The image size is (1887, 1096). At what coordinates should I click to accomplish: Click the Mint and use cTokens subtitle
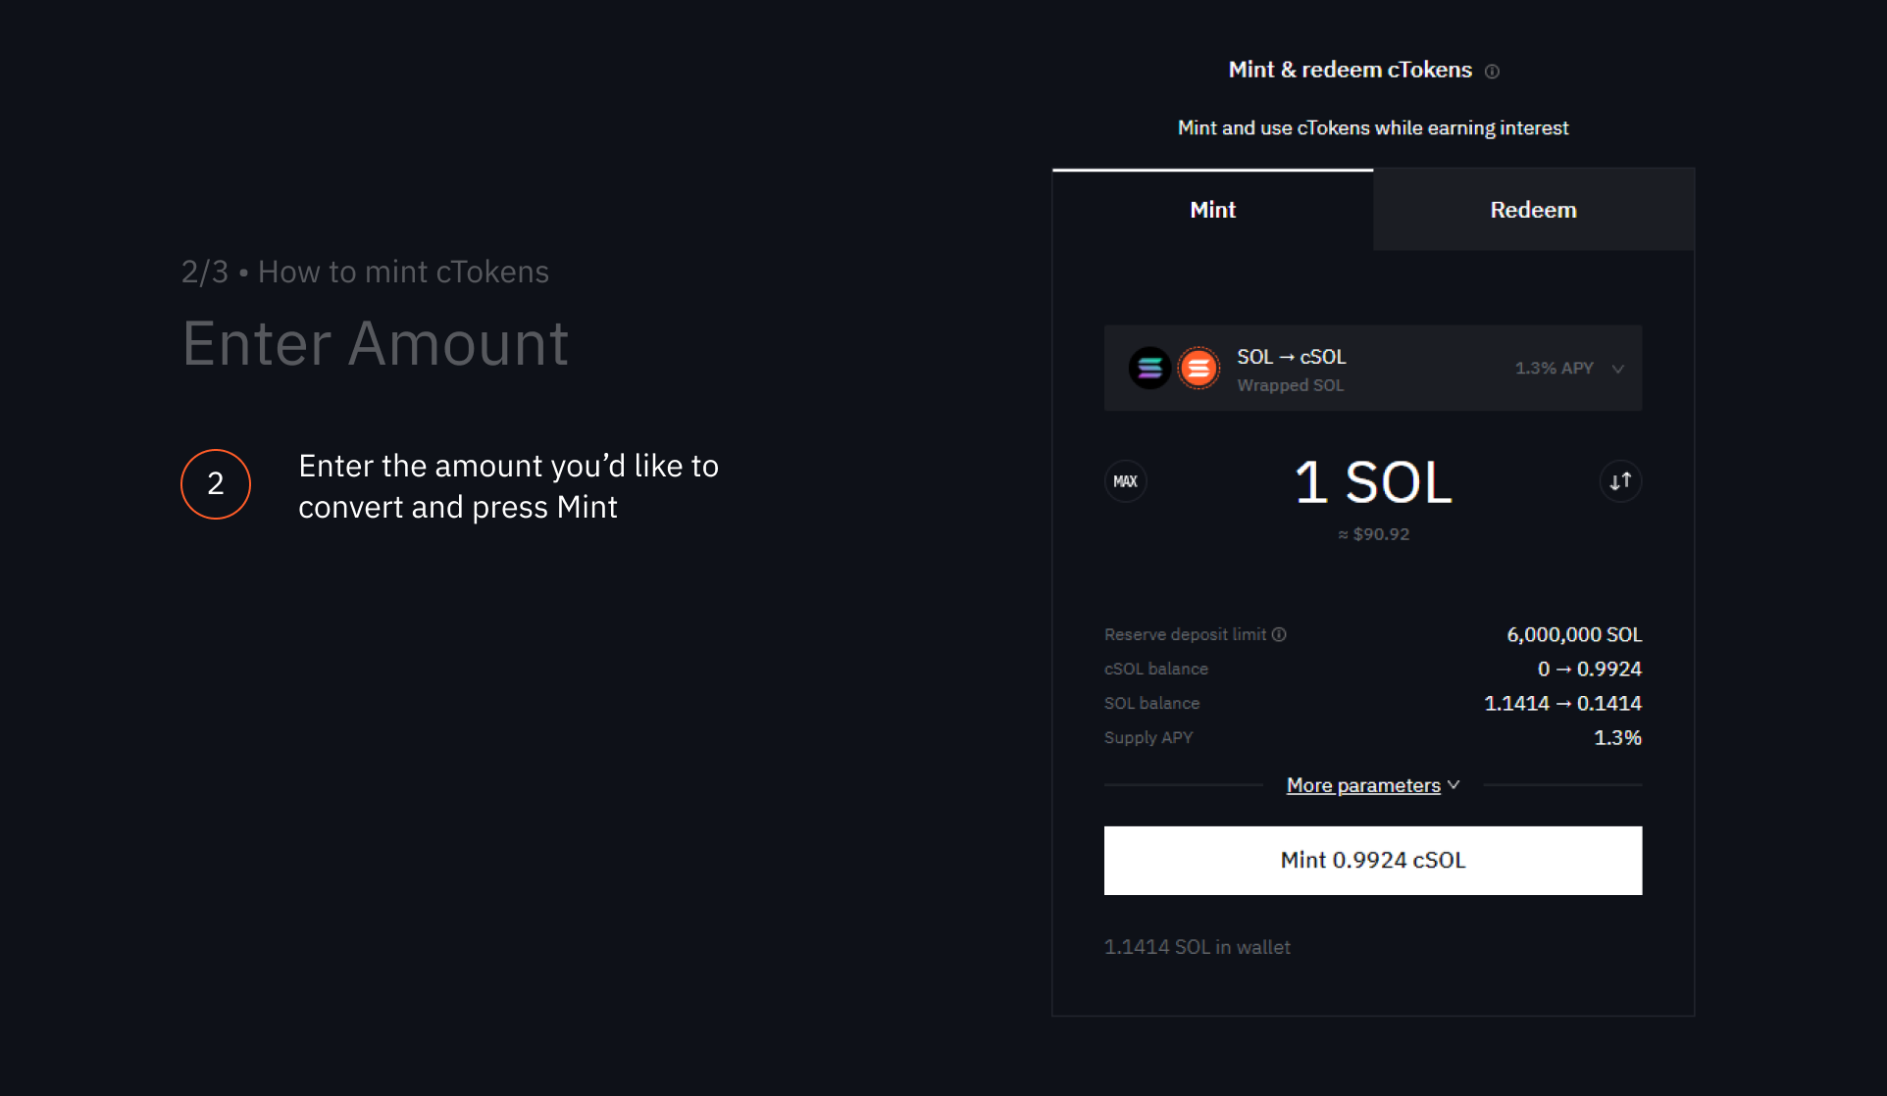coord(1372,128)
